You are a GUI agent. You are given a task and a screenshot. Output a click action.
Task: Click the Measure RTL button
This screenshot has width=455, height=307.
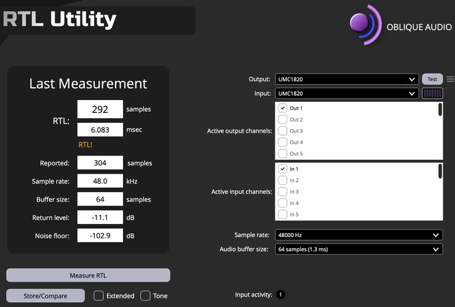click(x=88, y=275)
